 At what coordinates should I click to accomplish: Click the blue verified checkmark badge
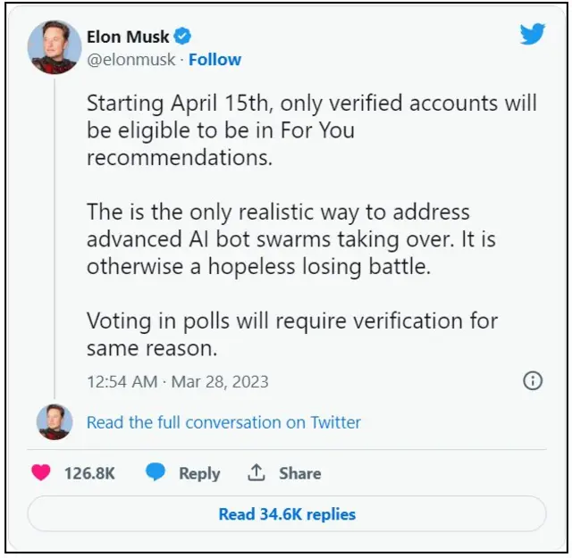coord(182,37)
